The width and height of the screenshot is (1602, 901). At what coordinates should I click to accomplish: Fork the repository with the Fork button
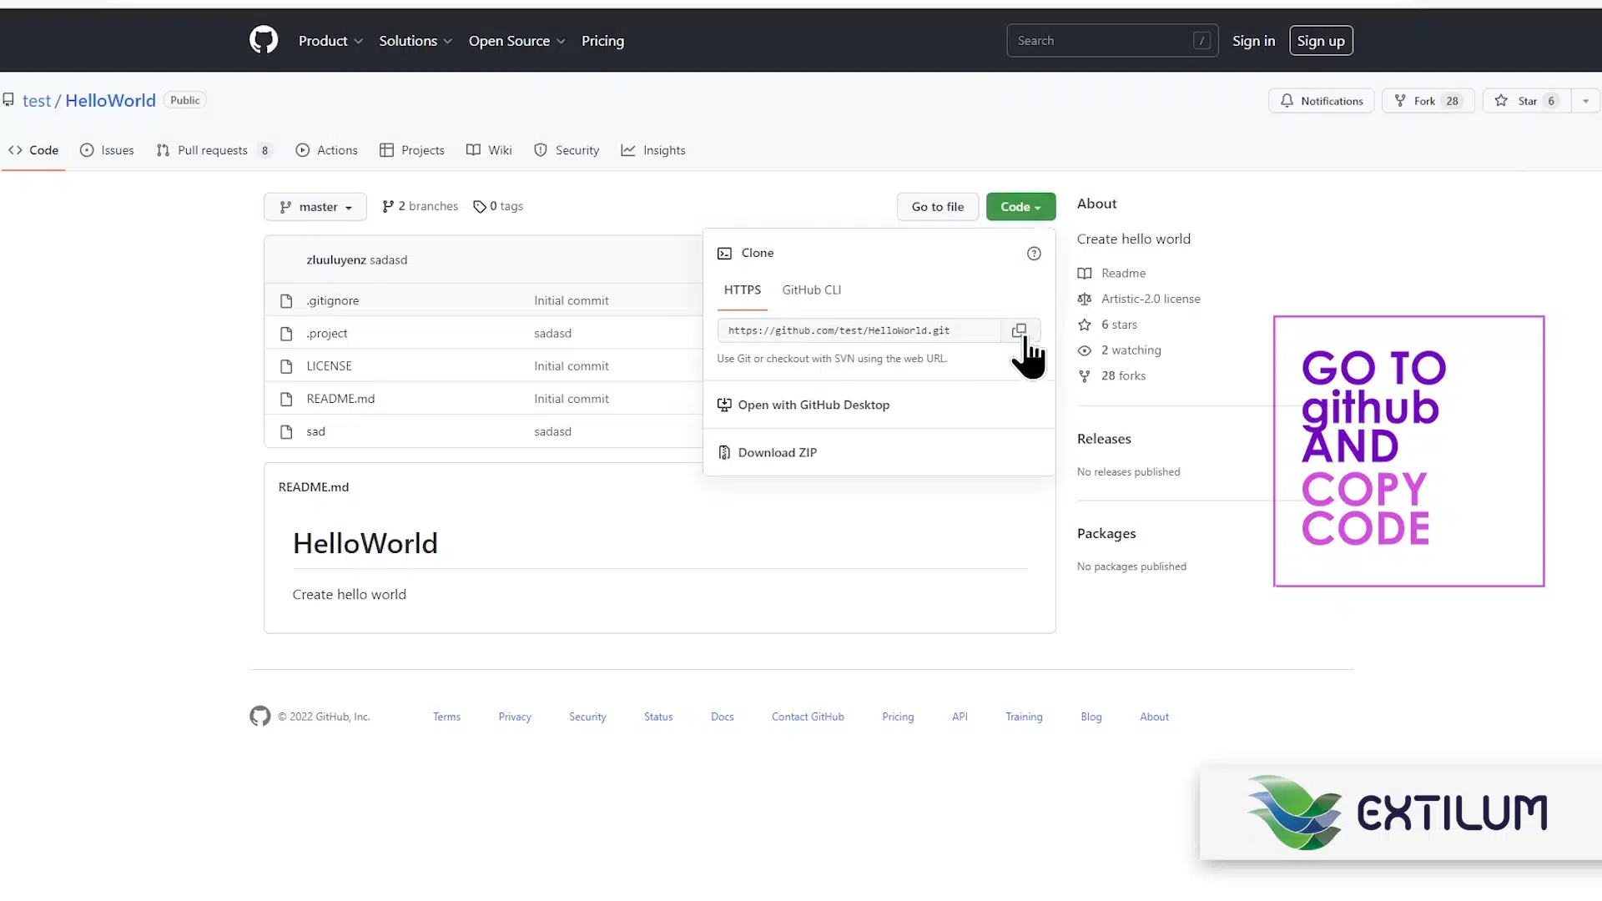click(x=1428, y=101)
